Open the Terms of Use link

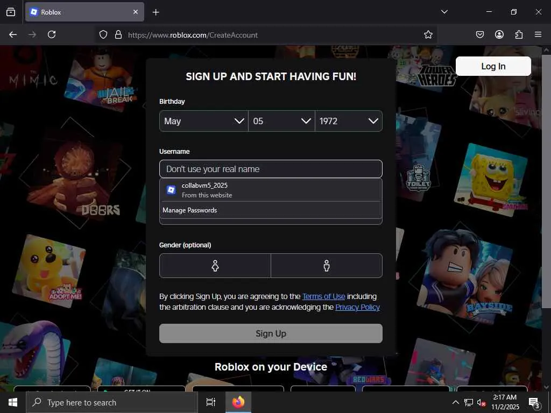point(323,296)
